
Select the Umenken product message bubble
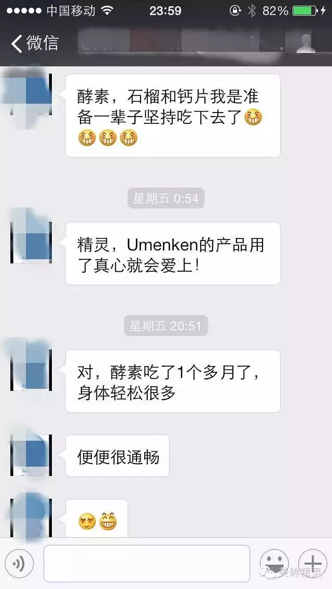(x=173, y=254)
